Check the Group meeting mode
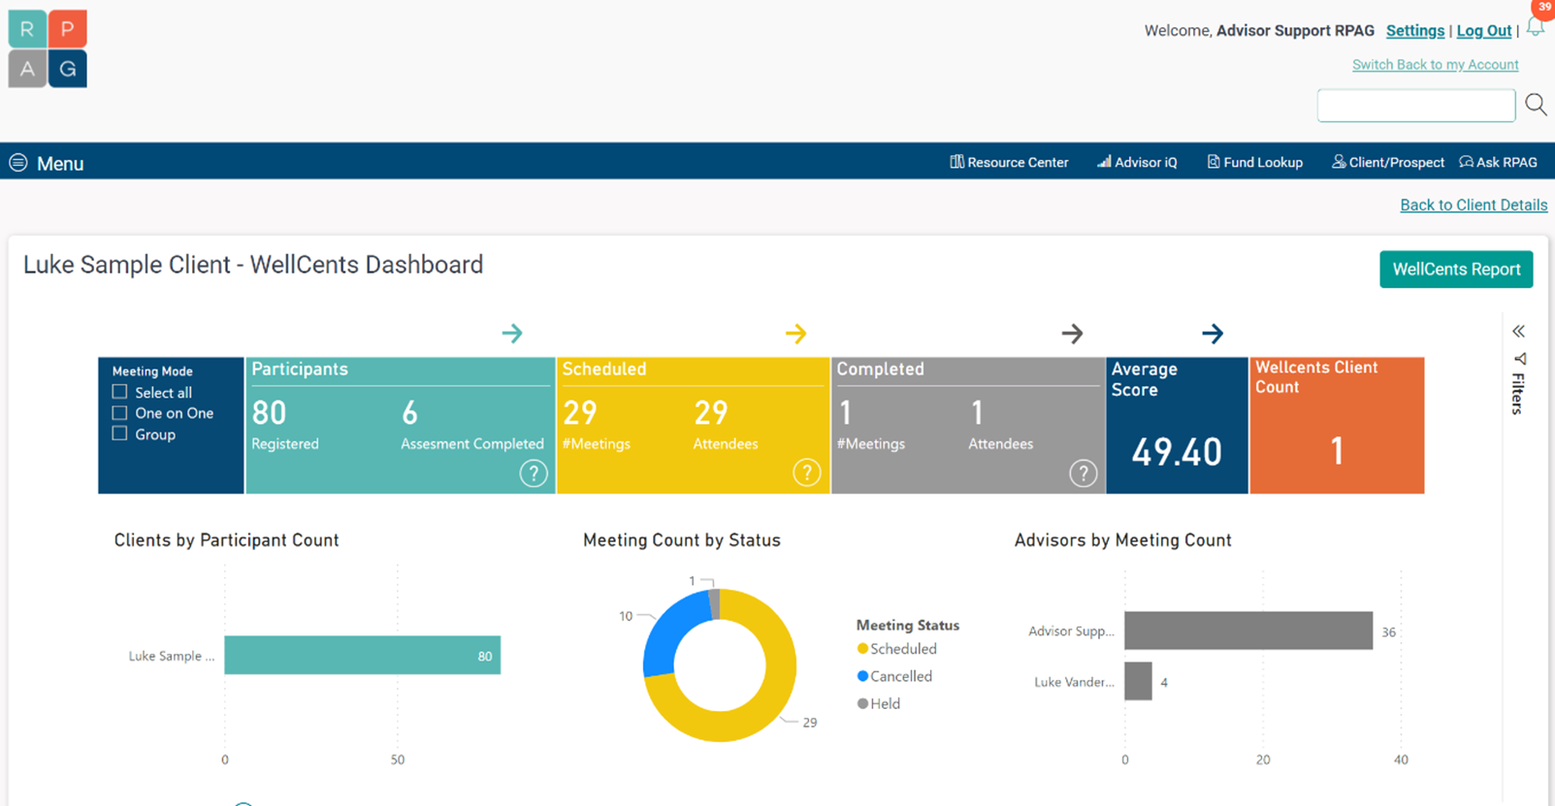This screenshot has width=1555, height=806. tap(119, 434)
